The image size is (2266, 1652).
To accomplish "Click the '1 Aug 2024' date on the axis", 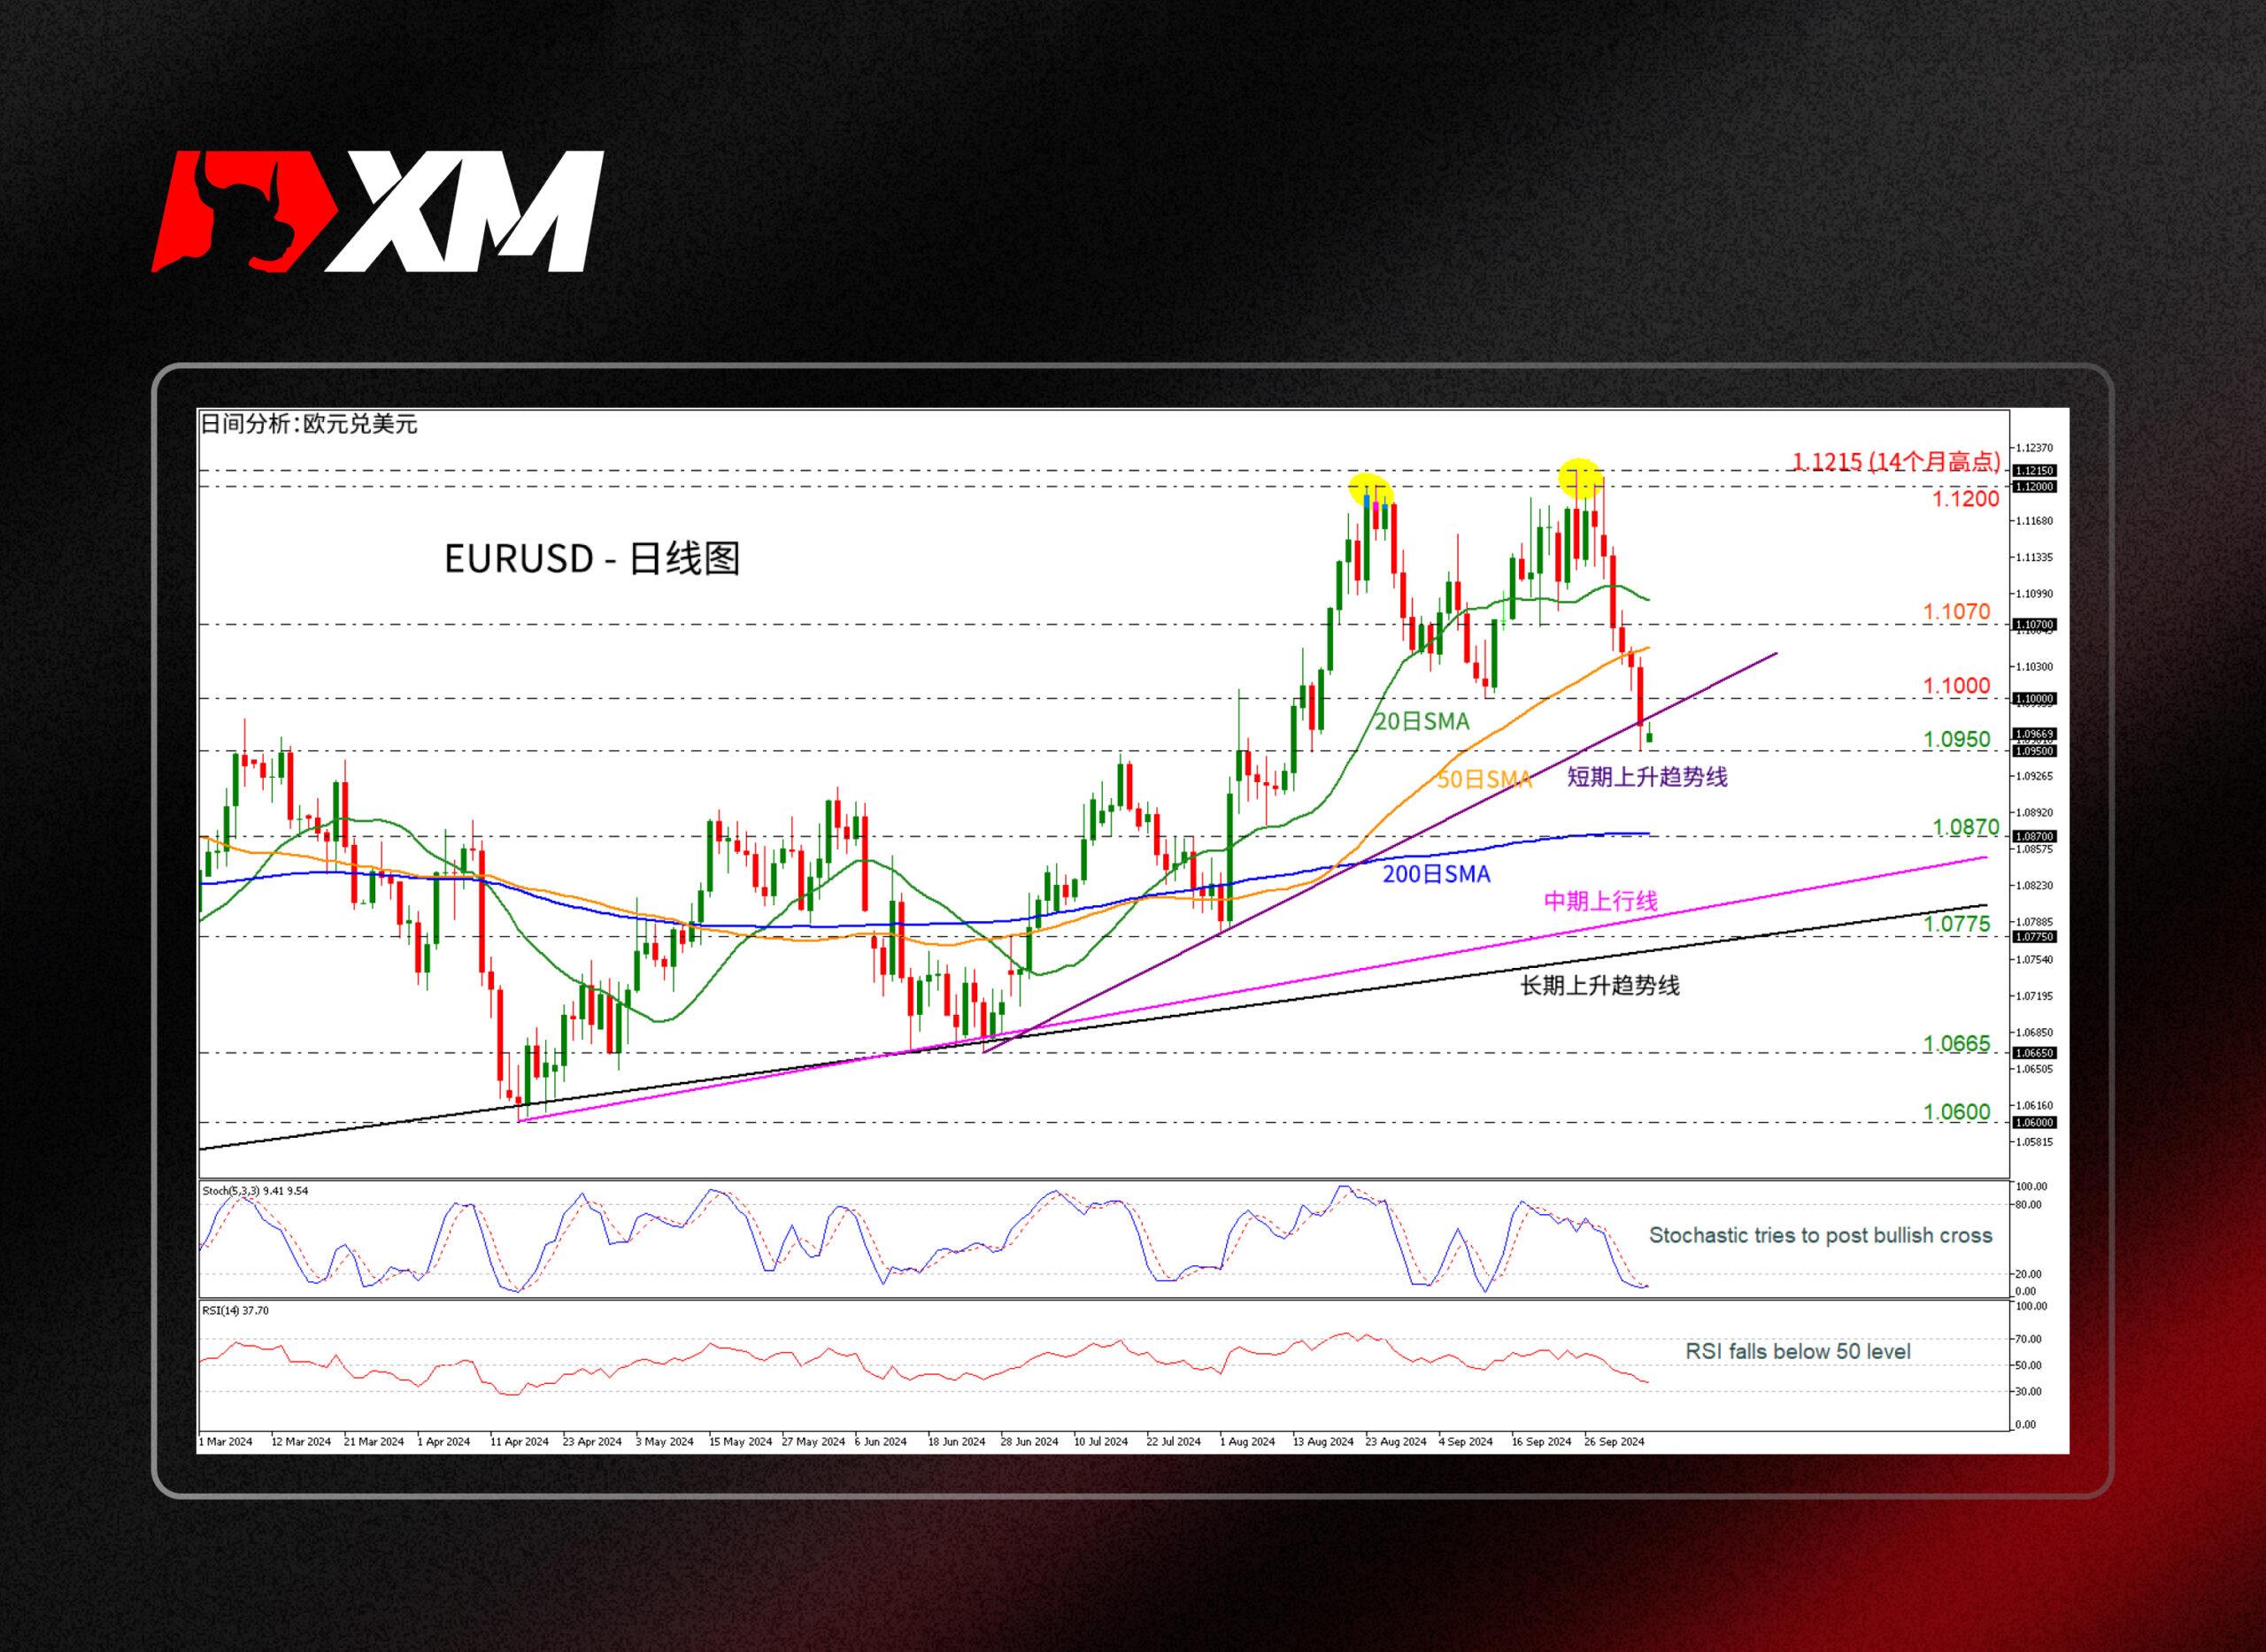I will [1247, 1441].
